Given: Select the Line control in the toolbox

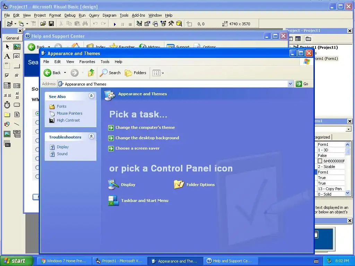Looking at the screenshot, I should (17, 124).
